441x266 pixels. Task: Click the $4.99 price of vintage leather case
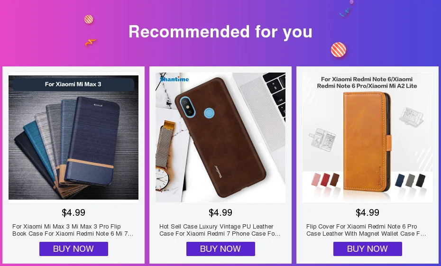(220, 212)
